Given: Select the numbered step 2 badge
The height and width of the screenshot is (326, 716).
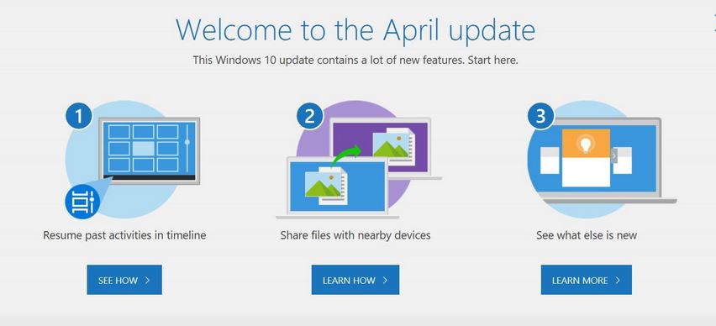Looking at the screenshot, I should (x=310, y=117).
